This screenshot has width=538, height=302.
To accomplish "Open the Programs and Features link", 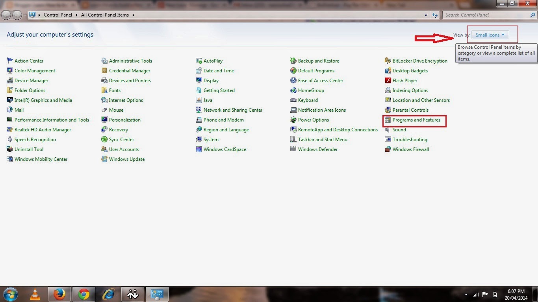I will [416, 120].
